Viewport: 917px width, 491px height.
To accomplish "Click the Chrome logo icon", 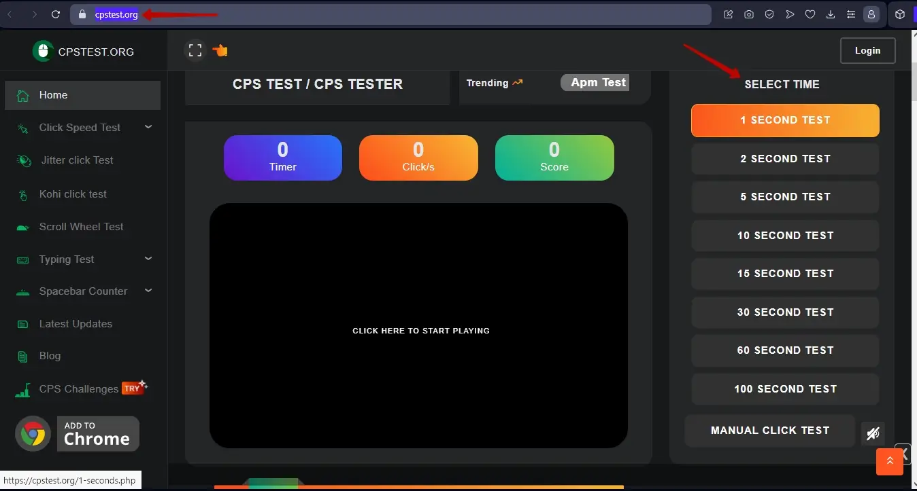I will pos(33,434).
